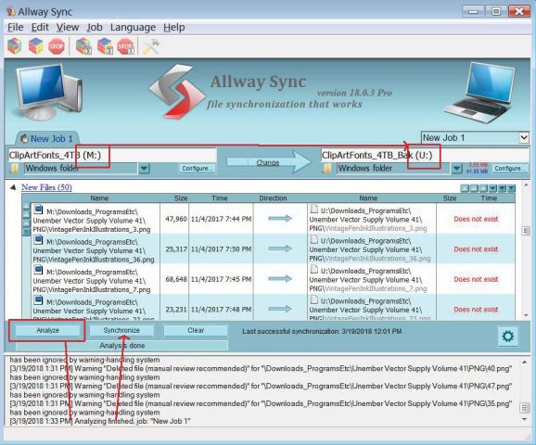The width and height of the screenshot is (536, 445).
Task: Click the ClipArtFonts_4TB_Bak (U:) path field
Action: click(x=425, y=155)
